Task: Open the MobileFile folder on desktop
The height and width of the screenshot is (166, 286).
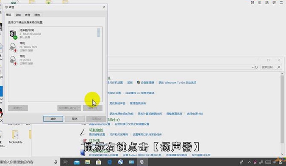Action: click(x=16, y=137)
